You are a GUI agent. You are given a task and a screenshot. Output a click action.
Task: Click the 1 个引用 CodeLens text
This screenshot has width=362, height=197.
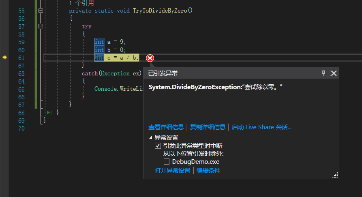tap(81, 3)
